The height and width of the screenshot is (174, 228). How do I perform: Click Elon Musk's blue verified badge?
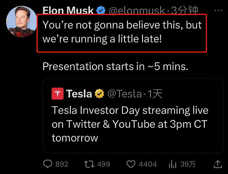[x=101, y=10]
